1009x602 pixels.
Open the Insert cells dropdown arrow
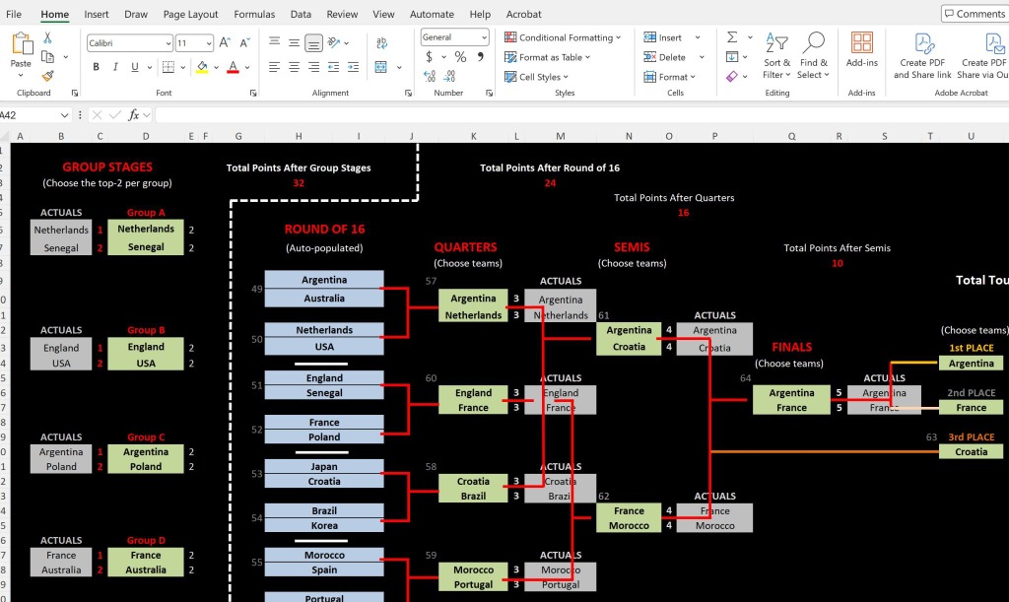click(698, 37)
